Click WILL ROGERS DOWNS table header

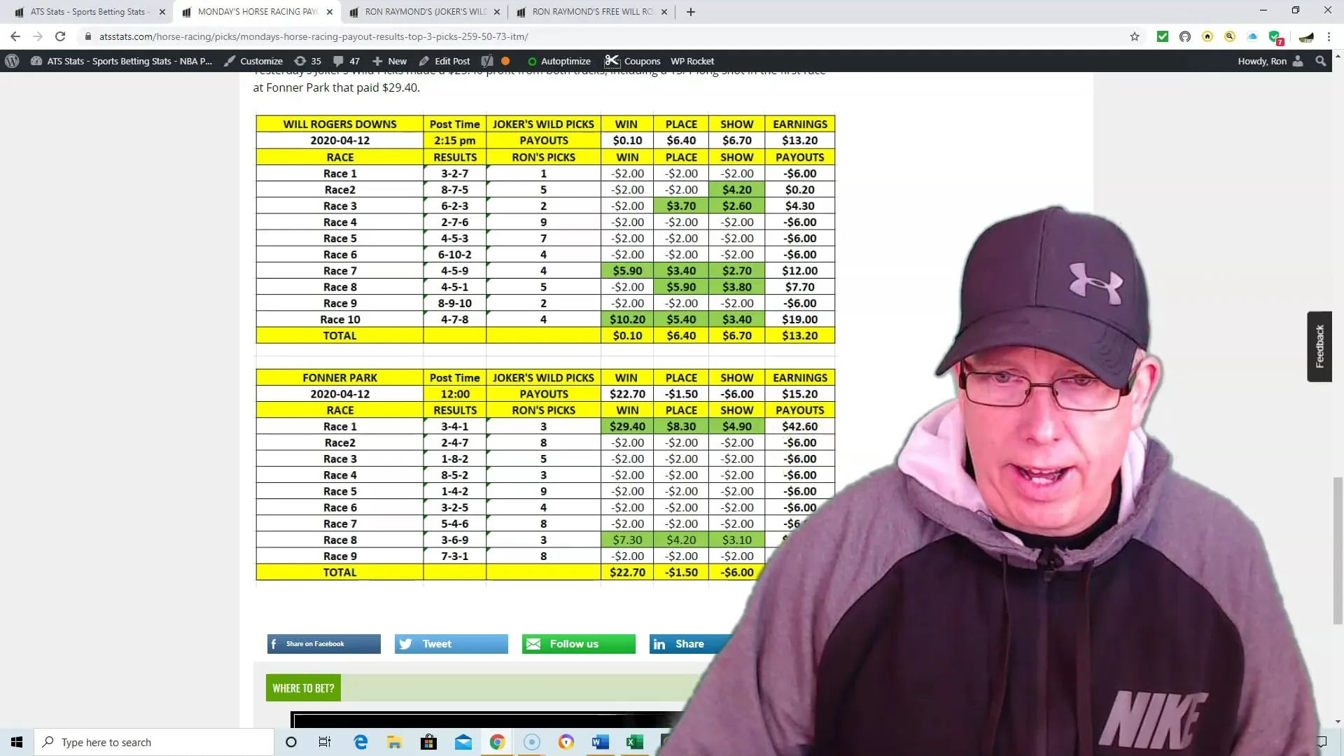coord(339,124)
